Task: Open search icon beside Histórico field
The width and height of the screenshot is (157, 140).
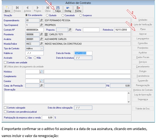Action: tap(41, 72)
